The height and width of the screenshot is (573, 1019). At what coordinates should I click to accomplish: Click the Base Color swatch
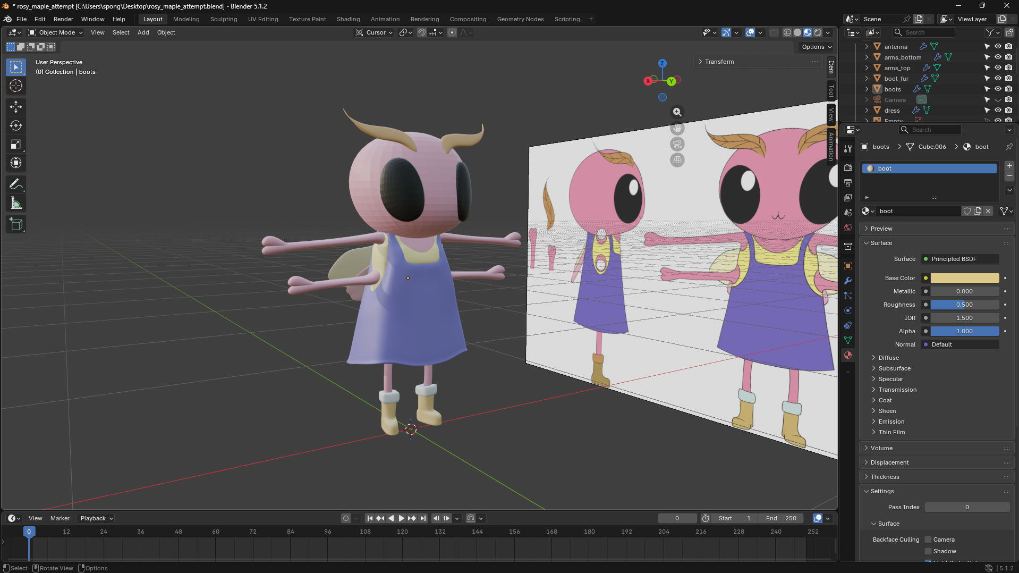point(964,278)
